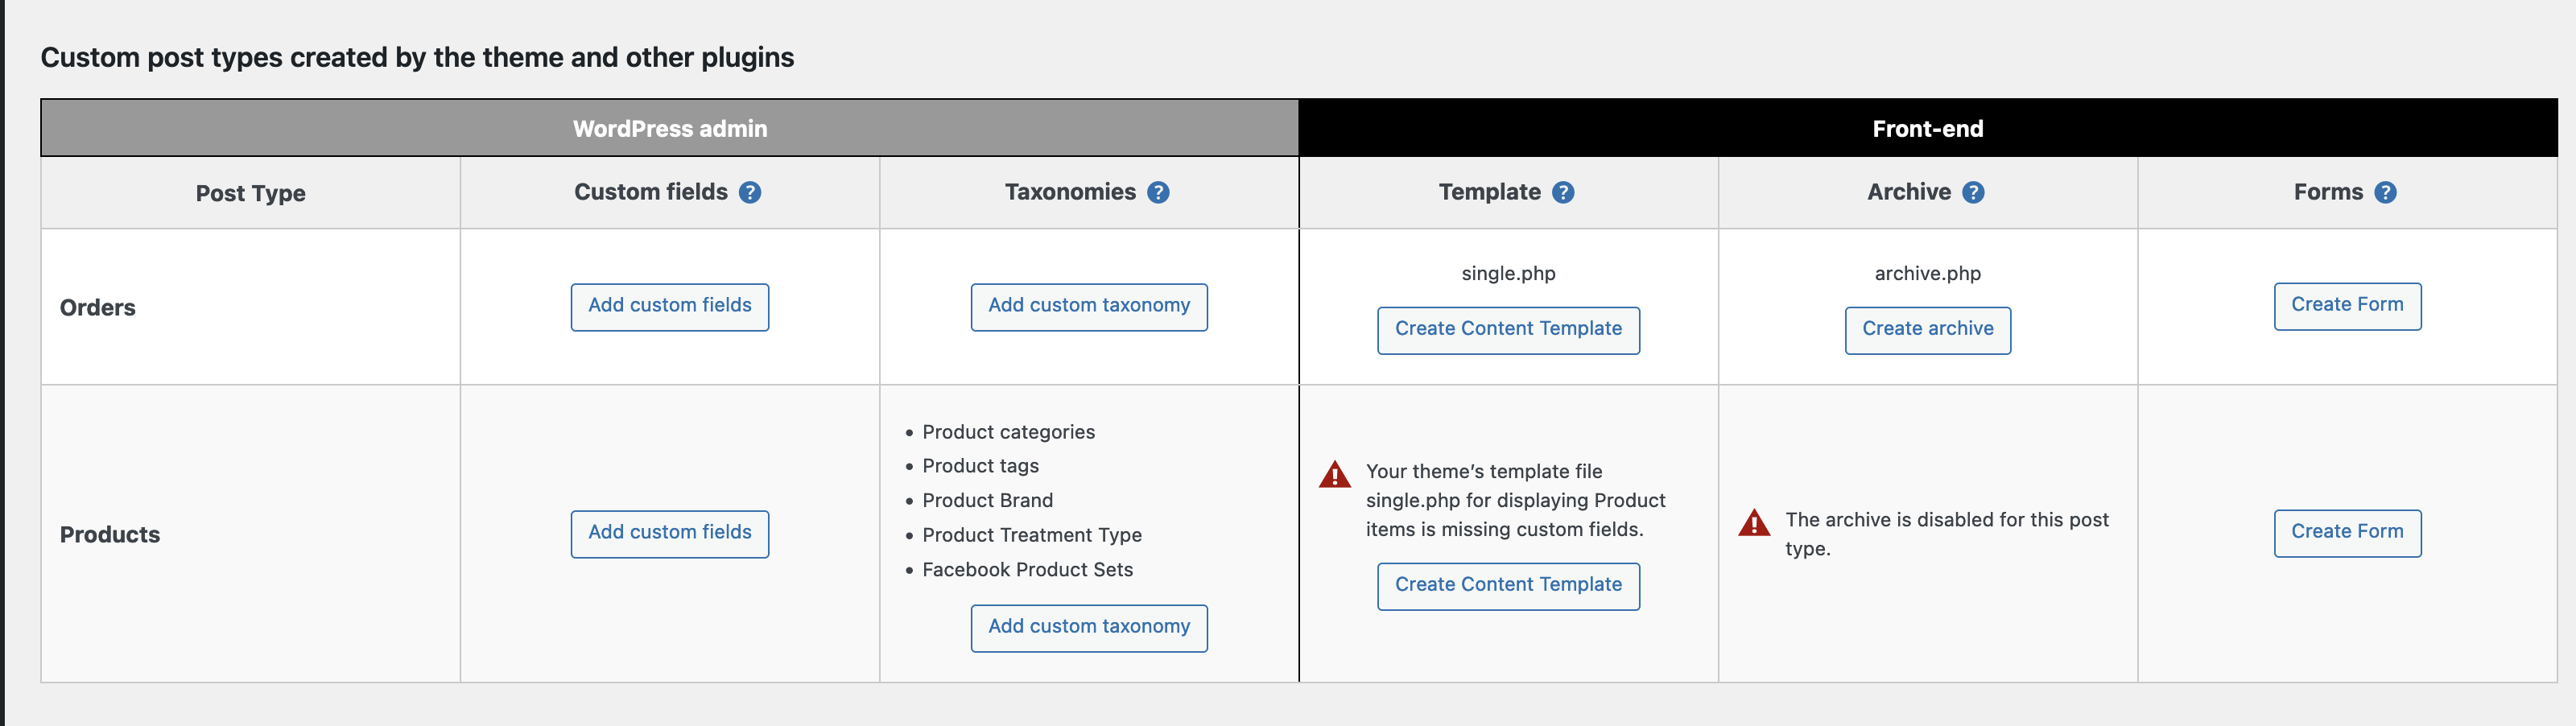
Task: Create archive for Orders post type
Action: point(1927,329)
